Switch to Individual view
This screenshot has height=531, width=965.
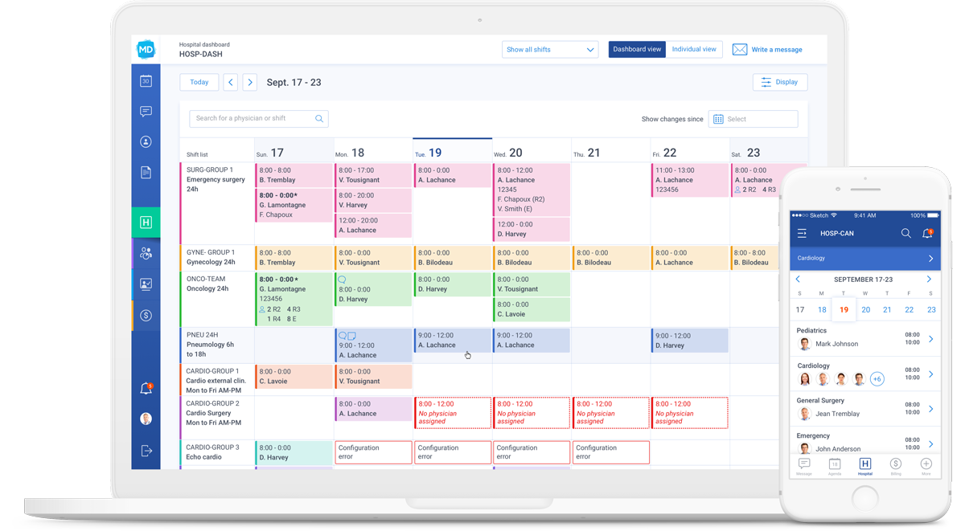click(x=694, y=49)
